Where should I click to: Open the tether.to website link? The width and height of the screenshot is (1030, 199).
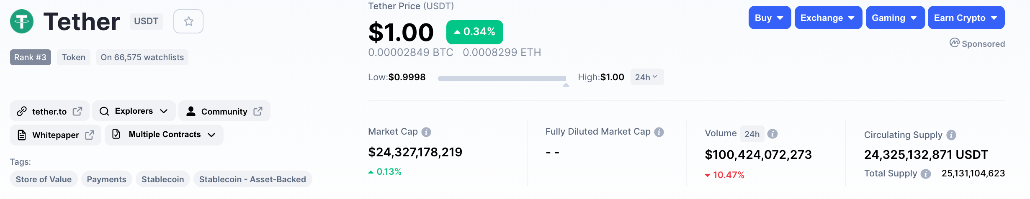[x=49, y=111]
